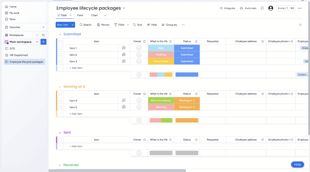
Task: Collapse the Submitted group
Action: (x=60, y=34)
